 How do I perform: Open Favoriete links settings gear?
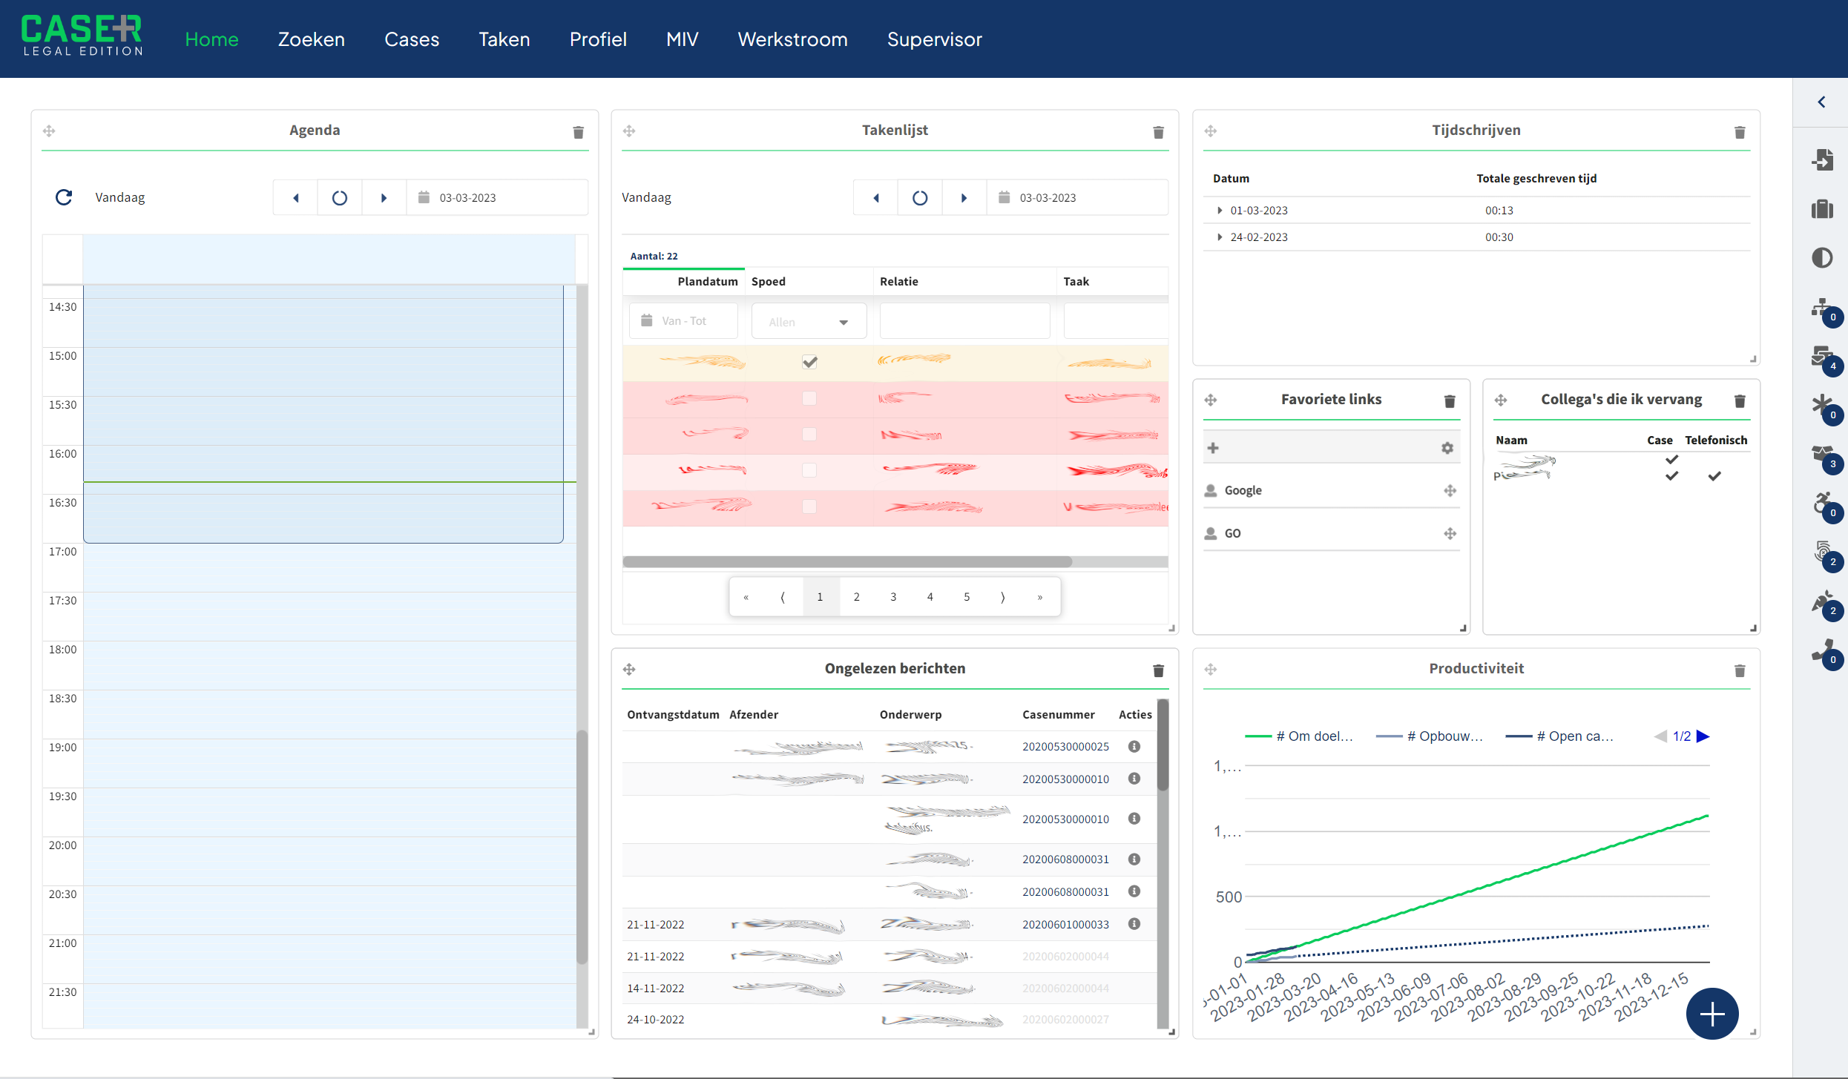1447,448
